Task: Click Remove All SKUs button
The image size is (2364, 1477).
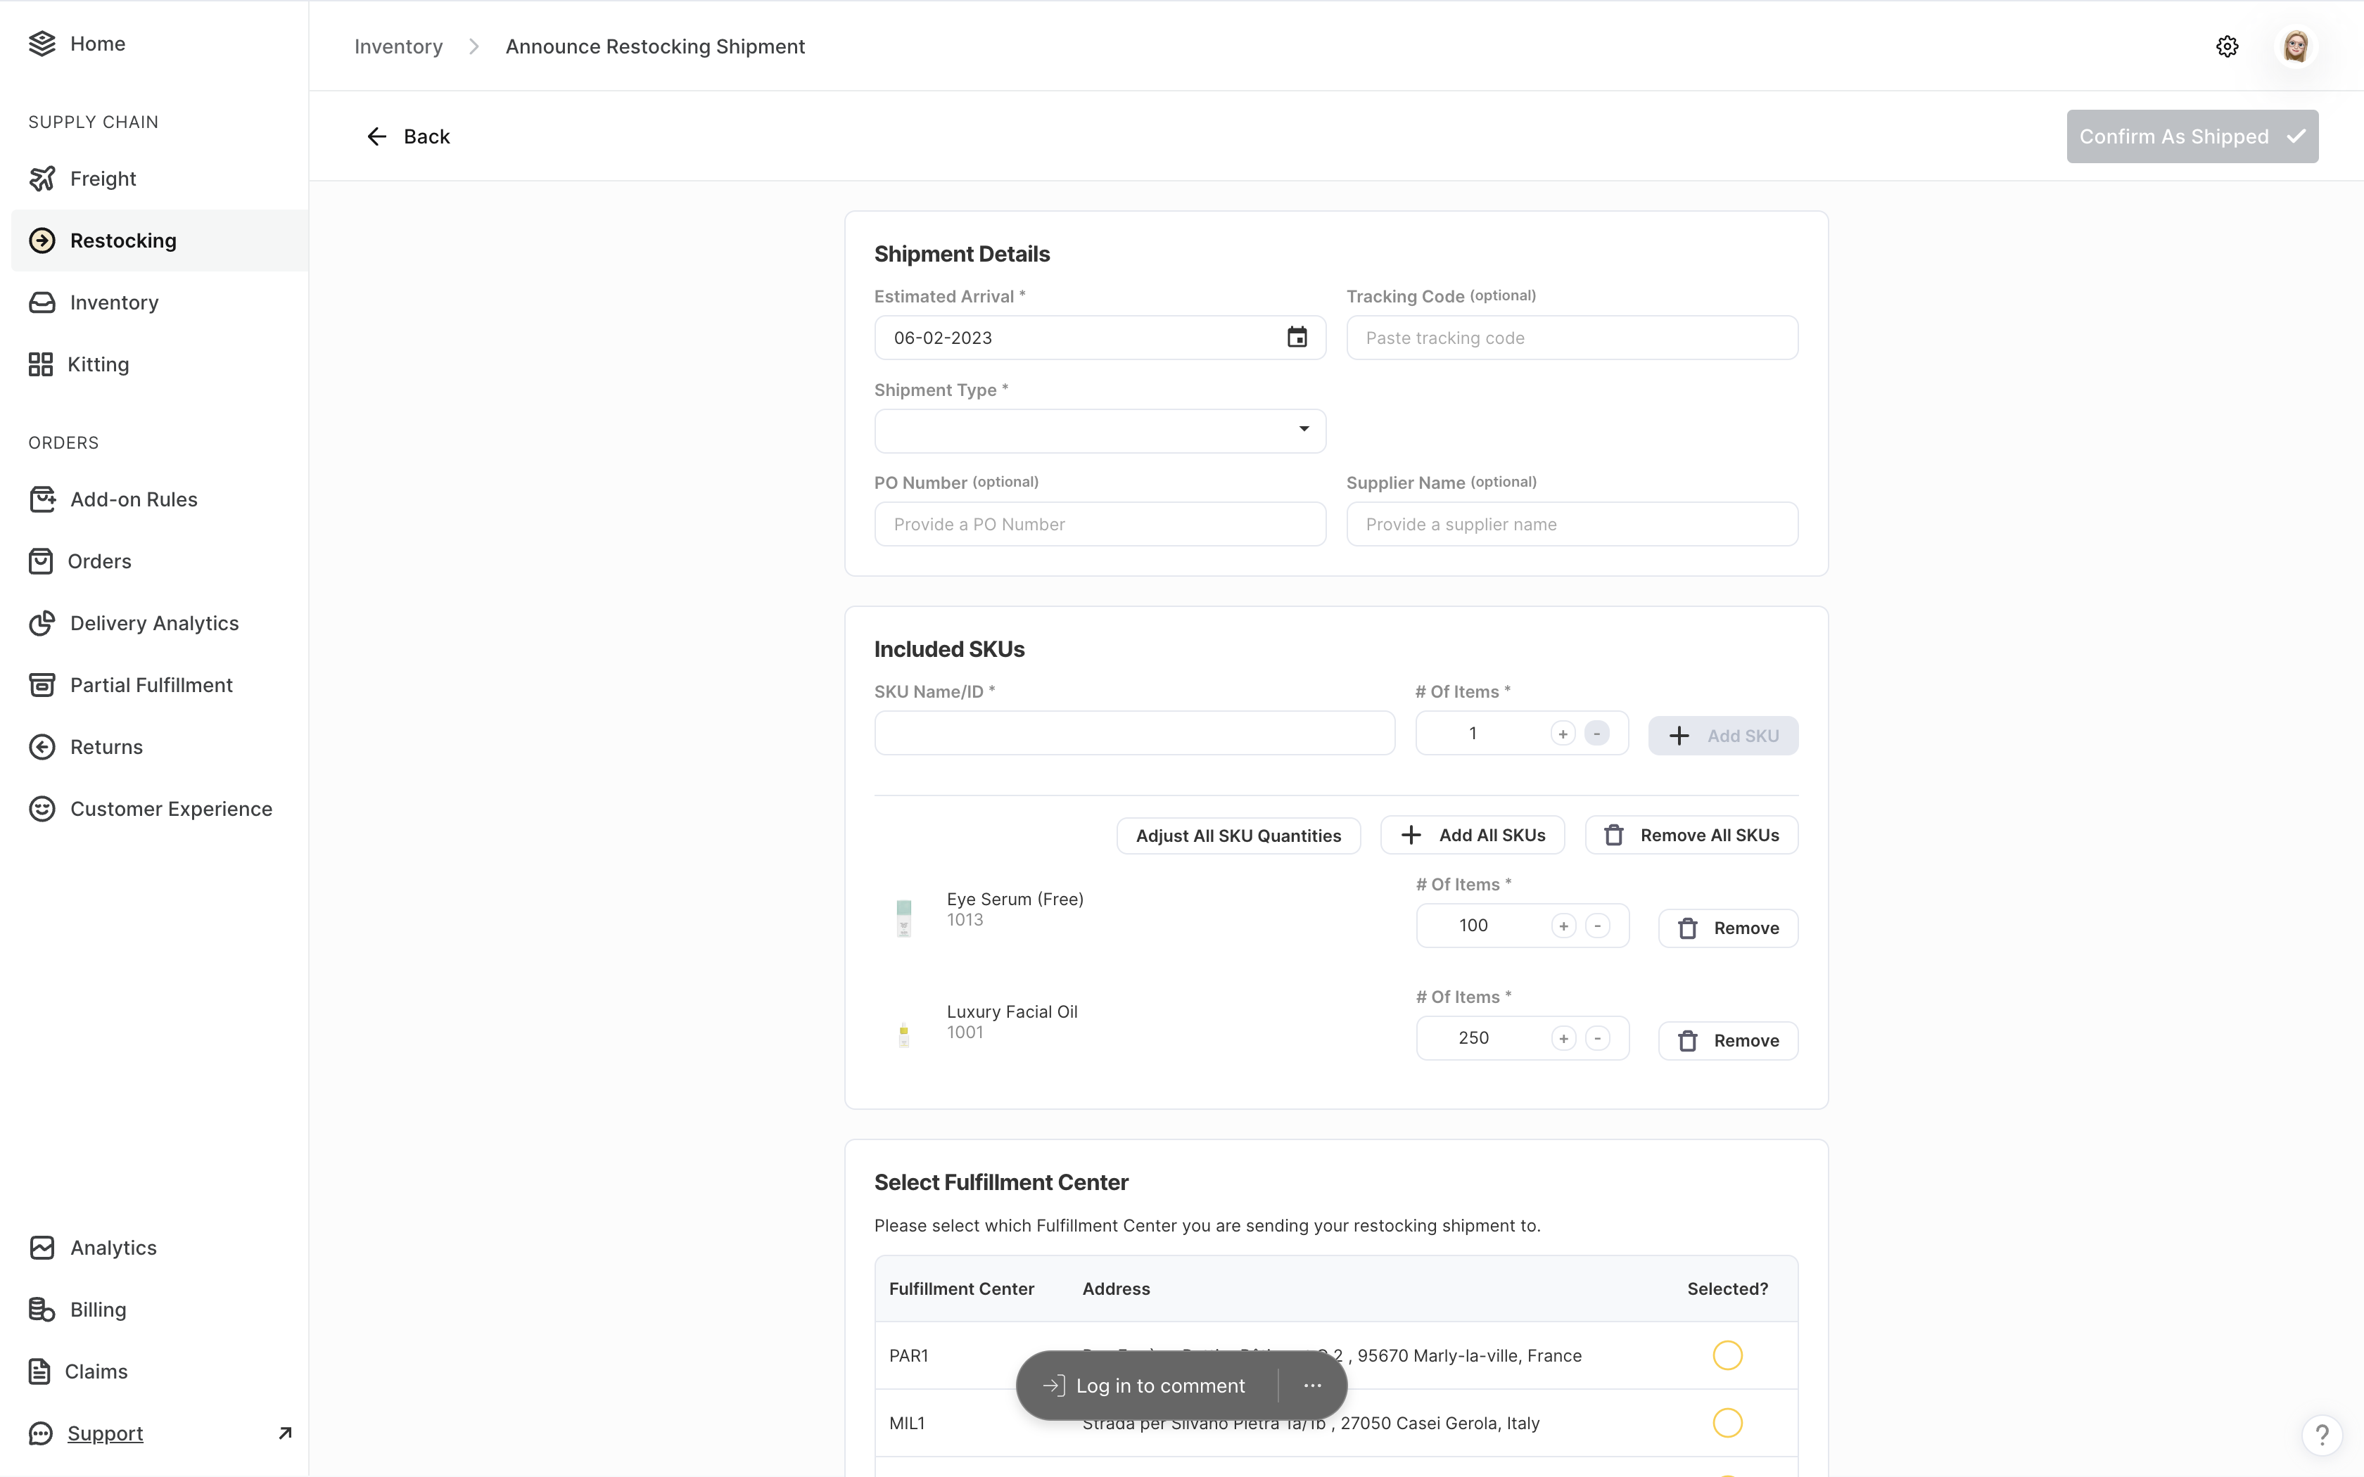Action: (x=1691, y=836)
